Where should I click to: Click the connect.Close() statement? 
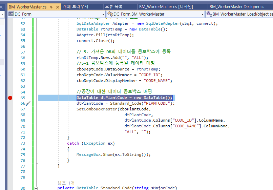[96, 41]
